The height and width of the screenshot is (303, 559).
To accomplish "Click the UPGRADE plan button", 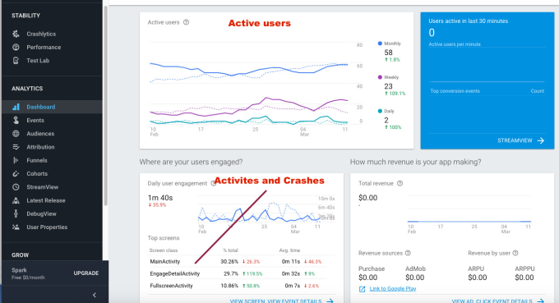I will coord(86,273).
